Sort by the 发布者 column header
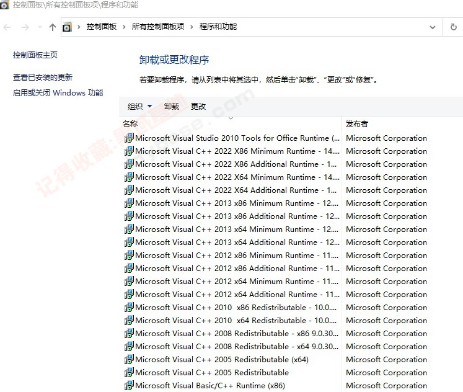Screen dimensions: 463x392 (x=357, y=124)
